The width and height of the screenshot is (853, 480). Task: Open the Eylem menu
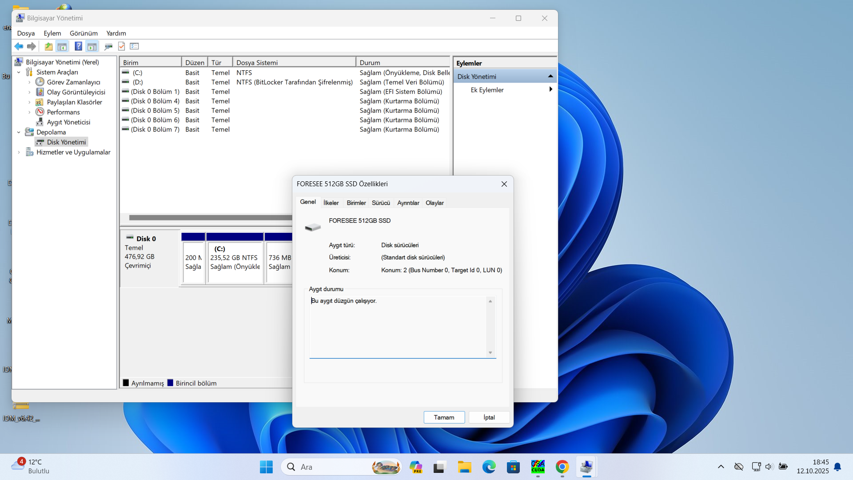click(x=52, y=33)
